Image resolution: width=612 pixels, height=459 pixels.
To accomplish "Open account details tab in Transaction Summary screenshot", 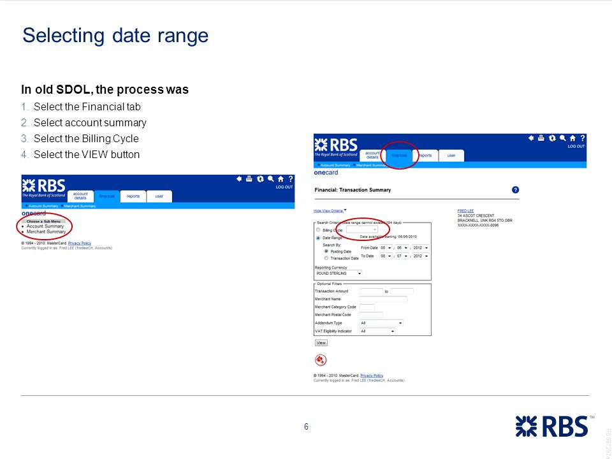I will (x=372, y=155).
